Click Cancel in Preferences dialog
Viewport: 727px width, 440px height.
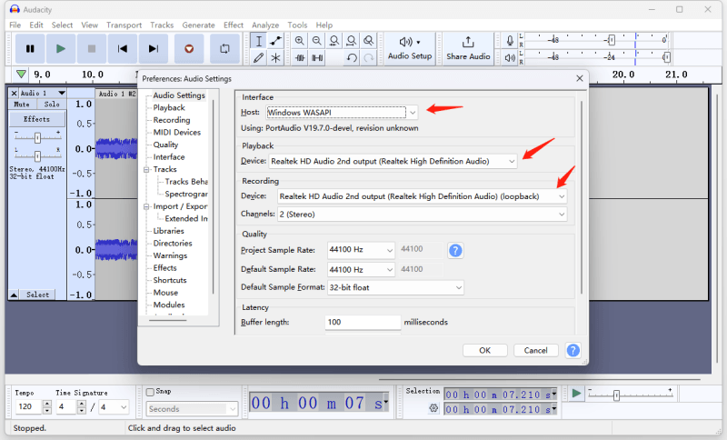coord(535,351)
